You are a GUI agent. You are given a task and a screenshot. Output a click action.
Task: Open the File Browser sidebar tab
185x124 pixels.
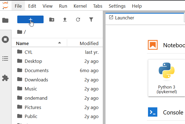(x=5, y=20)
